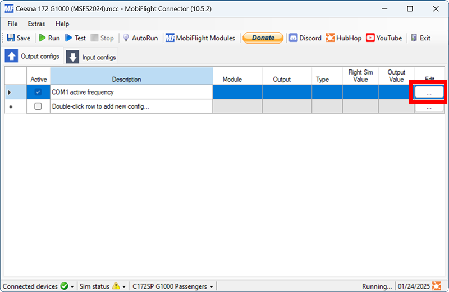Click the Donate button

[x=263, y=38]
